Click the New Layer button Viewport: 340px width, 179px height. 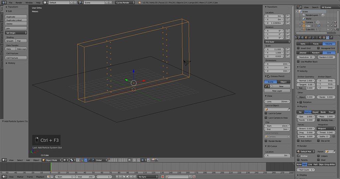click(x=277, y=91)
